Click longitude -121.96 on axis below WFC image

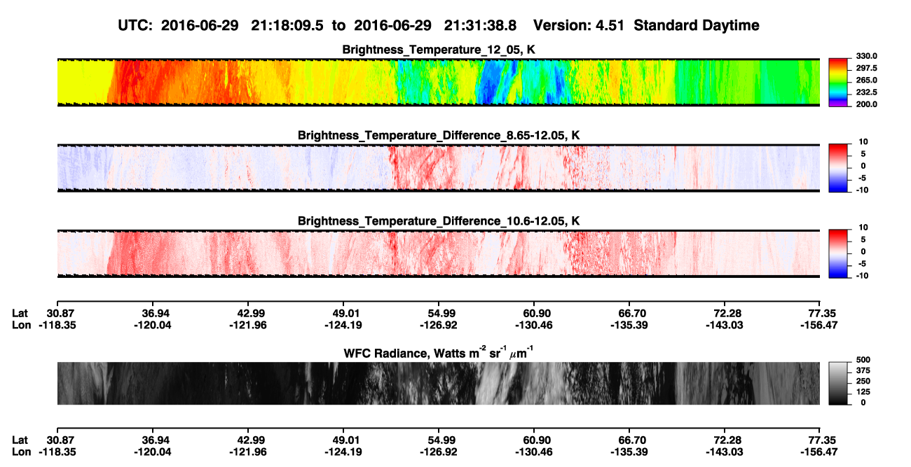pyautogui.click(x=247, y=452)
